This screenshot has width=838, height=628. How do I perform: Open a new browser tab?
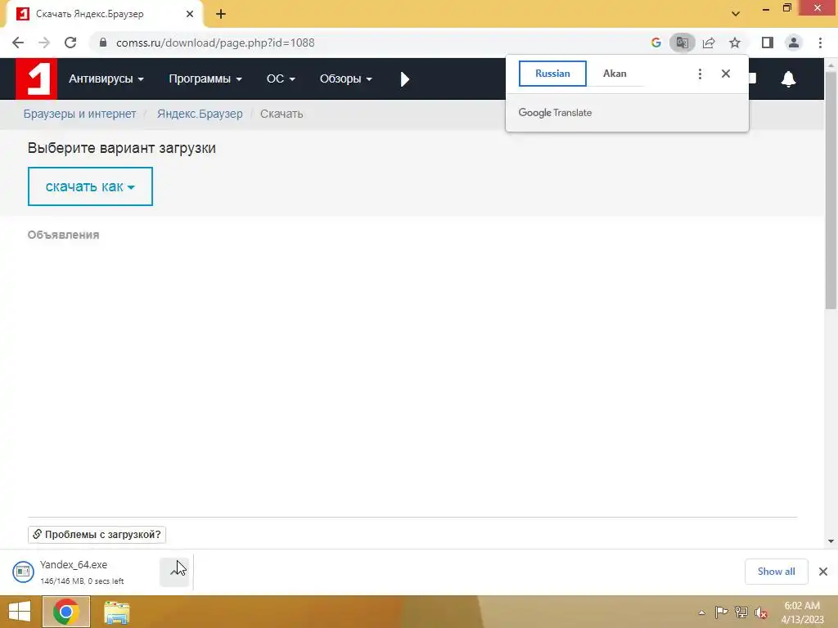221,15
